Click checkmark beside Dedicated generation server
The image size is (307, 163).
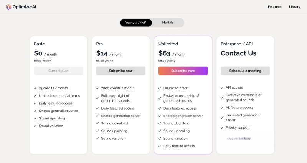222,115
